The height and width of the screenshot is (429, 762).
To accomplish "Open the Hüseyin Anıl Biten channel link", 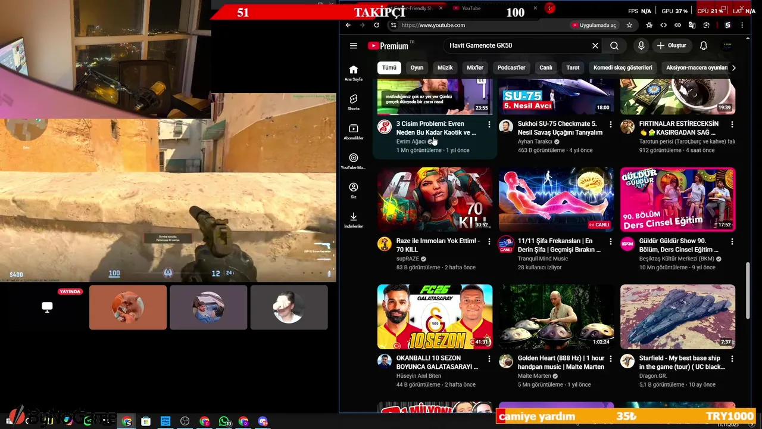I will click(x=419, y=376).
